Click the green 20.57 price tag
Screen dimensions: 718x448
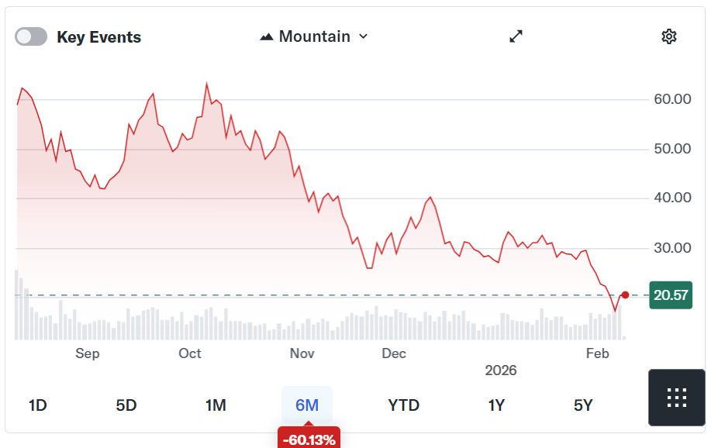670,295
